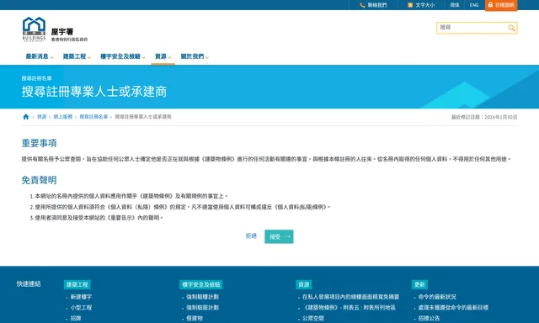Viewport: 539px width, 323px height.
Task: Click the Buildings Department logo
Action: (34, 29)
